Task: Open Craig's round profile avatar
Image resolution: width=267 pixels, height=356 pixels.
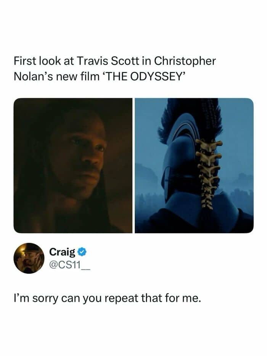Action: (x=29, y=258)
